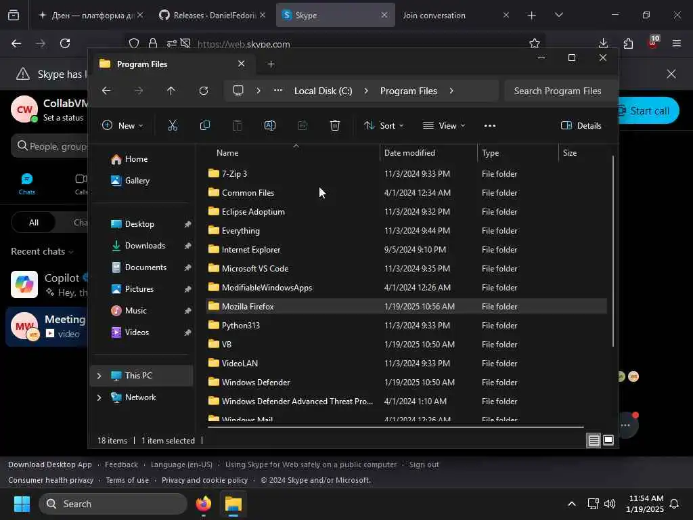Click the Rename icon in Explorer toolbar
693x520 pixels.
pyautogui.click(x=269, y=125)
